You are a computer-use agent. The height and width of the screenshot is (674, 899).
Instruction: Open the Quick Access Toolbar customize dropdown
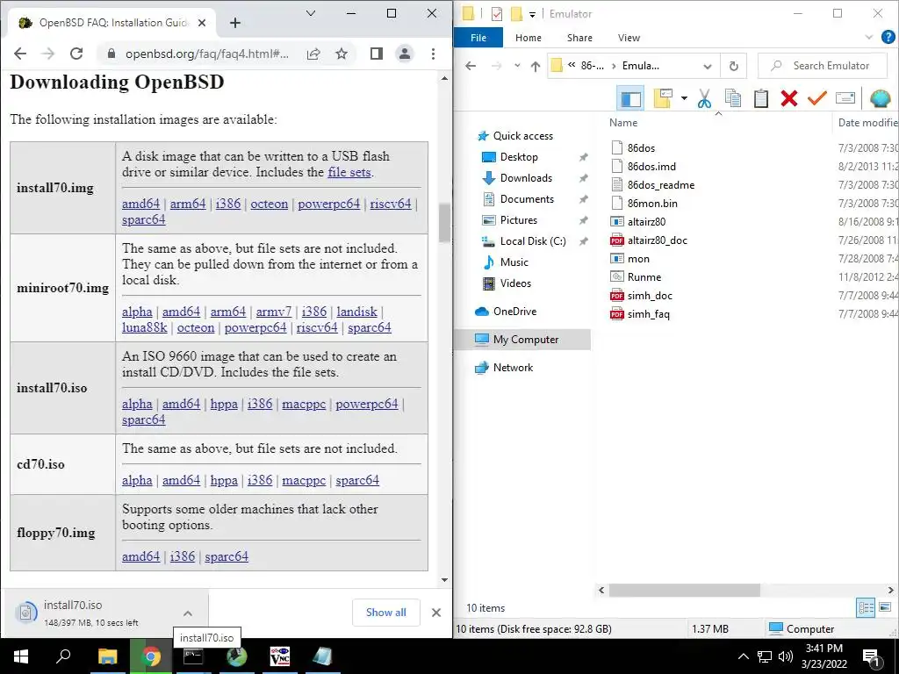point(532,14)
